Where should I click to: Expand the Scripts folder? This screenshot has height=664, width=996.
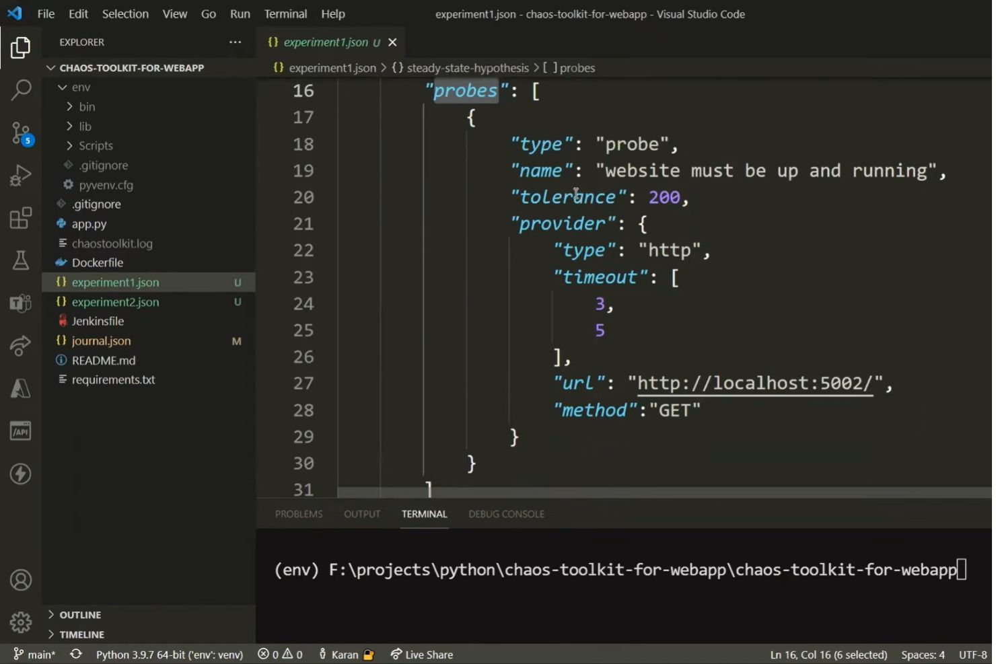[96, 146]
